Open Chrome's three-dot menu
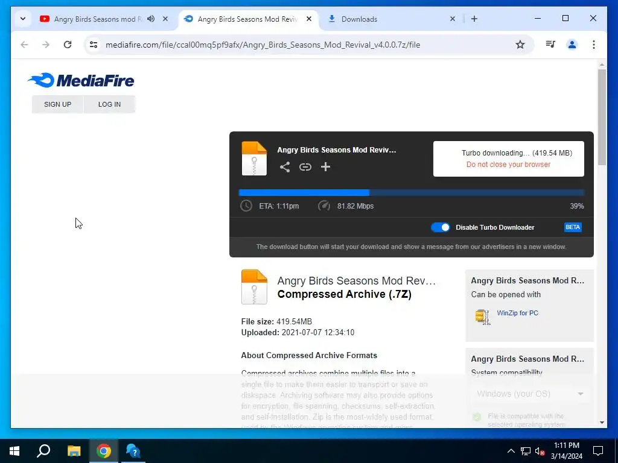This screenshot has height=463, width=618. (594, 45)
